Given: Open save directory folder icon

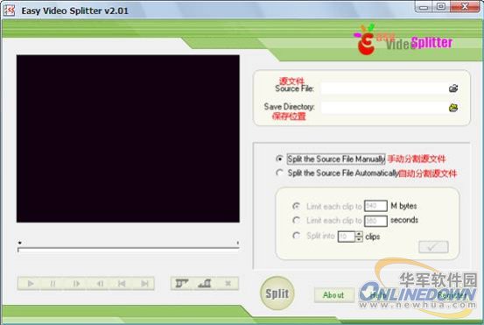Looking at the screenshot, I should 453,108.
